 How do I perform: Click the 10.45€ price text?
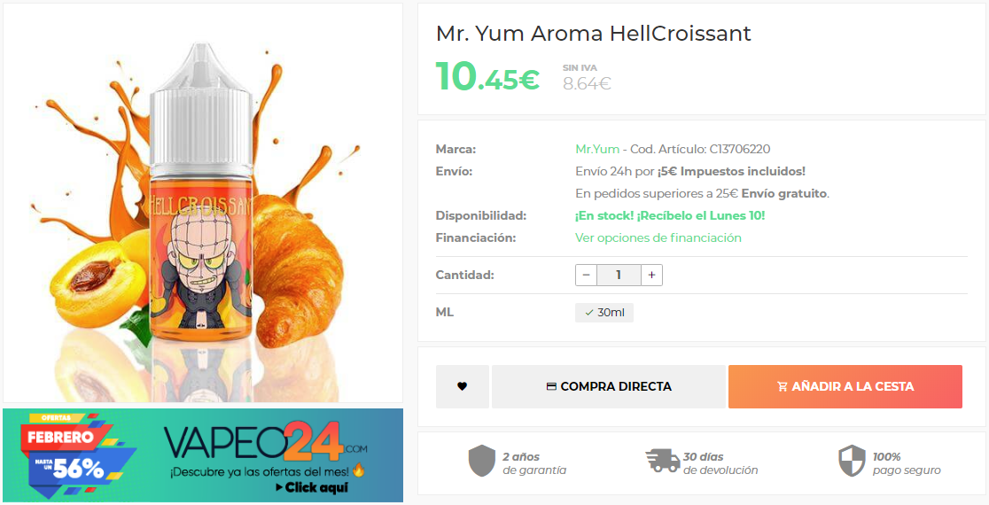coord(487,76)
